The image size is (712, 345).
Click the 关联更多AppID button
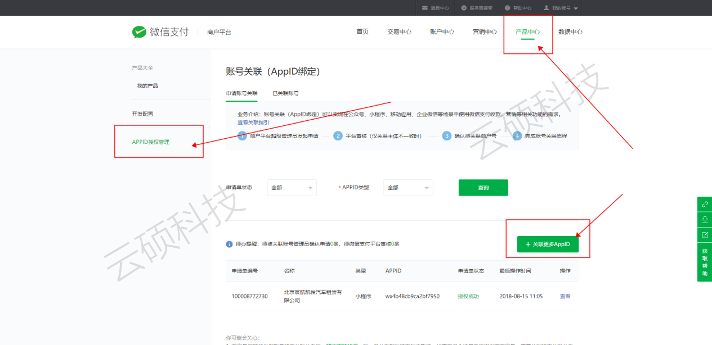click(x=548, y=244)
